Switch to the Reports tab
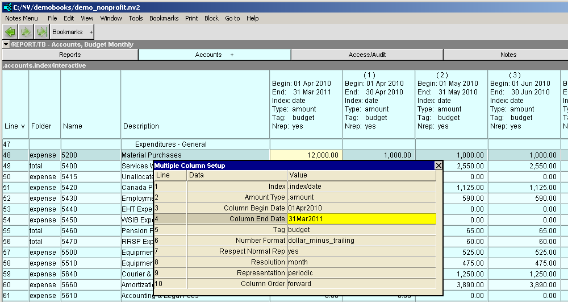This screenshot has width=568, height=302. (x=70, y=55)
